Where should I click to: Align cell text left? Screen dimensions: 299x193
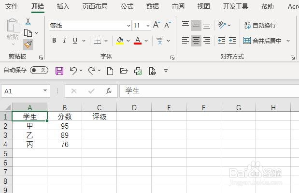(x=185, y=41)
